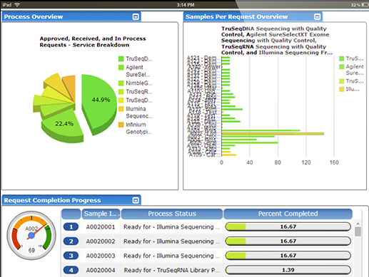Select row number 1 badge
The image size is (369, 277).
click(x=71, y=227)
